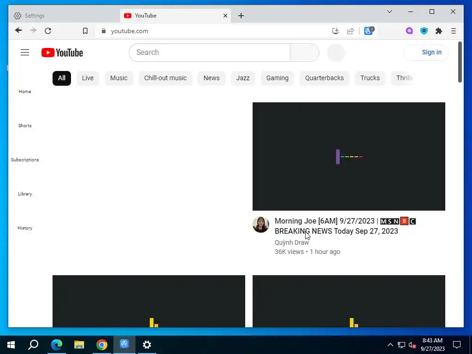Open the Windows Start menu
Viewport: 472px width, 354px height.
click(11, 345)
